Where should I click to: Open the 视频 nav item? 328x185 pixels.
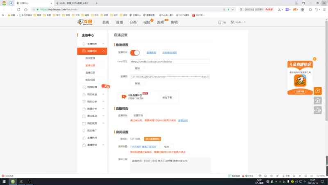click(147, 22)
